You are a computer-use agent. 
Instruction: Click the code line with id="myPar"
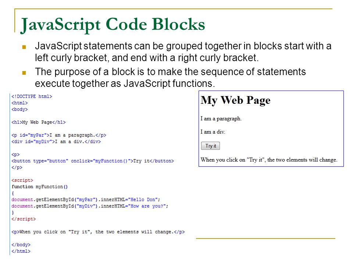point(59,135)
